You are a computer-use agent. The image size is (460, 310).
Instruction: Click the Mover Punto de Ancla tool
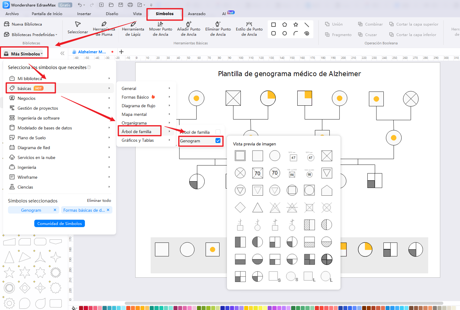coord(161,29)
